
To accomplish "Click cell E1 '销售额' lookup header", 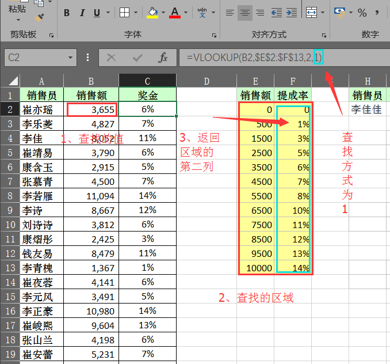I will 255,95.
